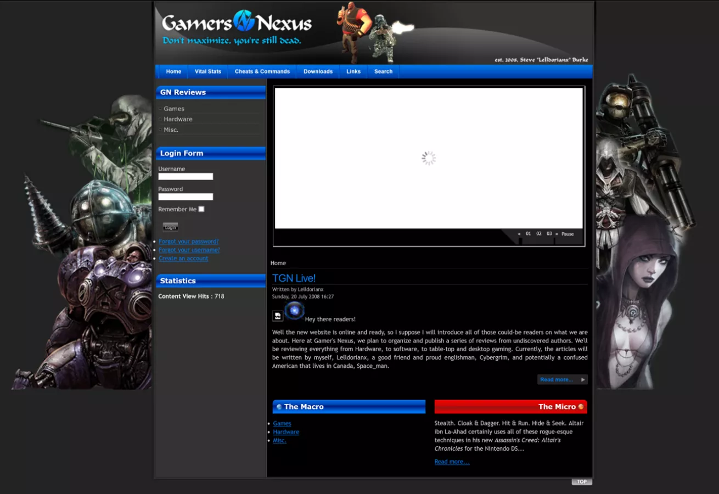Click the glowing blue orb image
This screenshot has width=719, height=494.
click(x=295, y=311)
